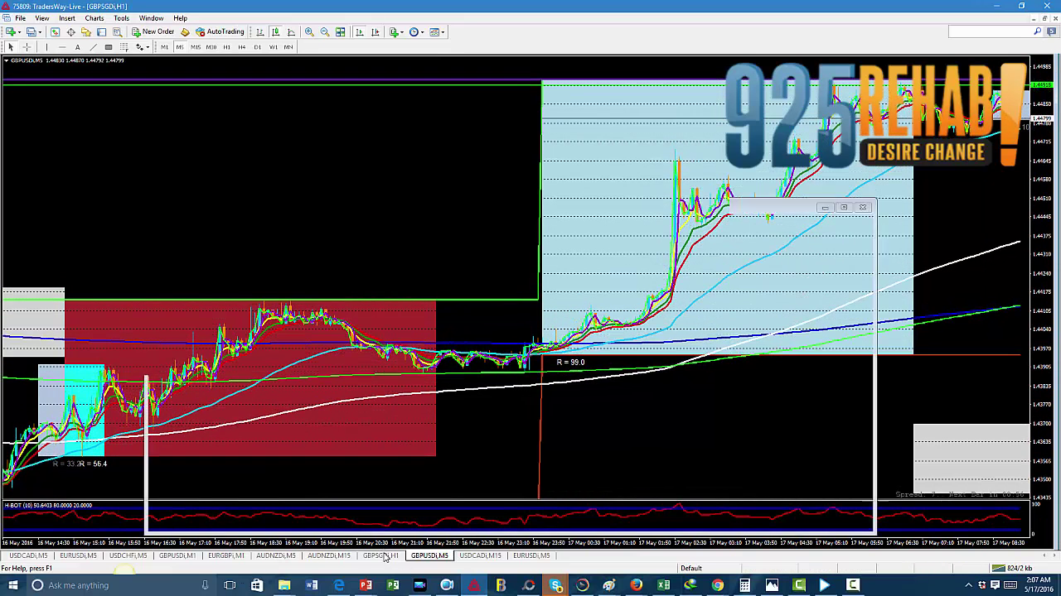The width and height of the screenshot is (1061, 596).
Task: Switch to bar chart display
Action: pos(259,32)
